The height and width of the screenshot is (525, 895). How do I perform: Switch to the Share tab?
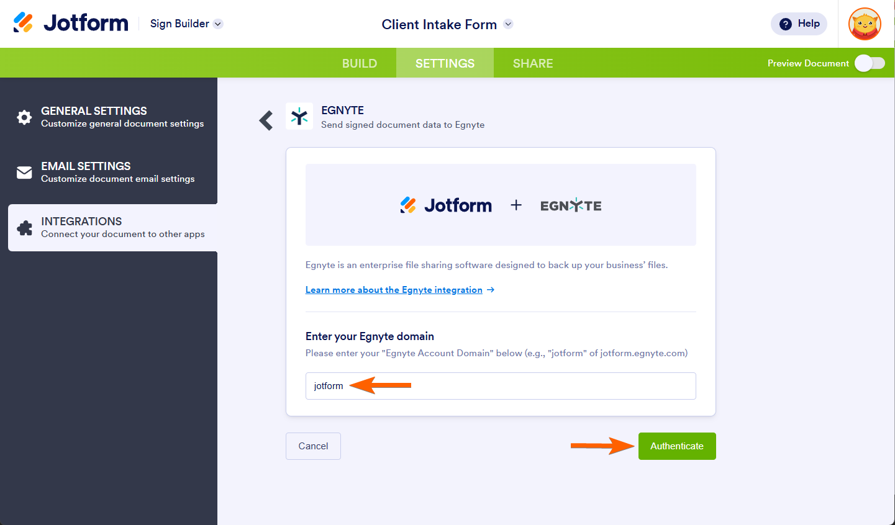pyautogui.click(x=533, y=63)
